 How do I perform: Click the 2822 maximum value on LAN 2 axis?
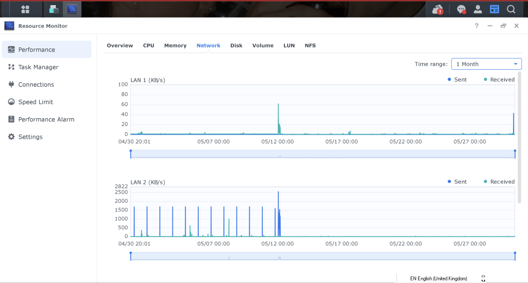coord(121,186)
